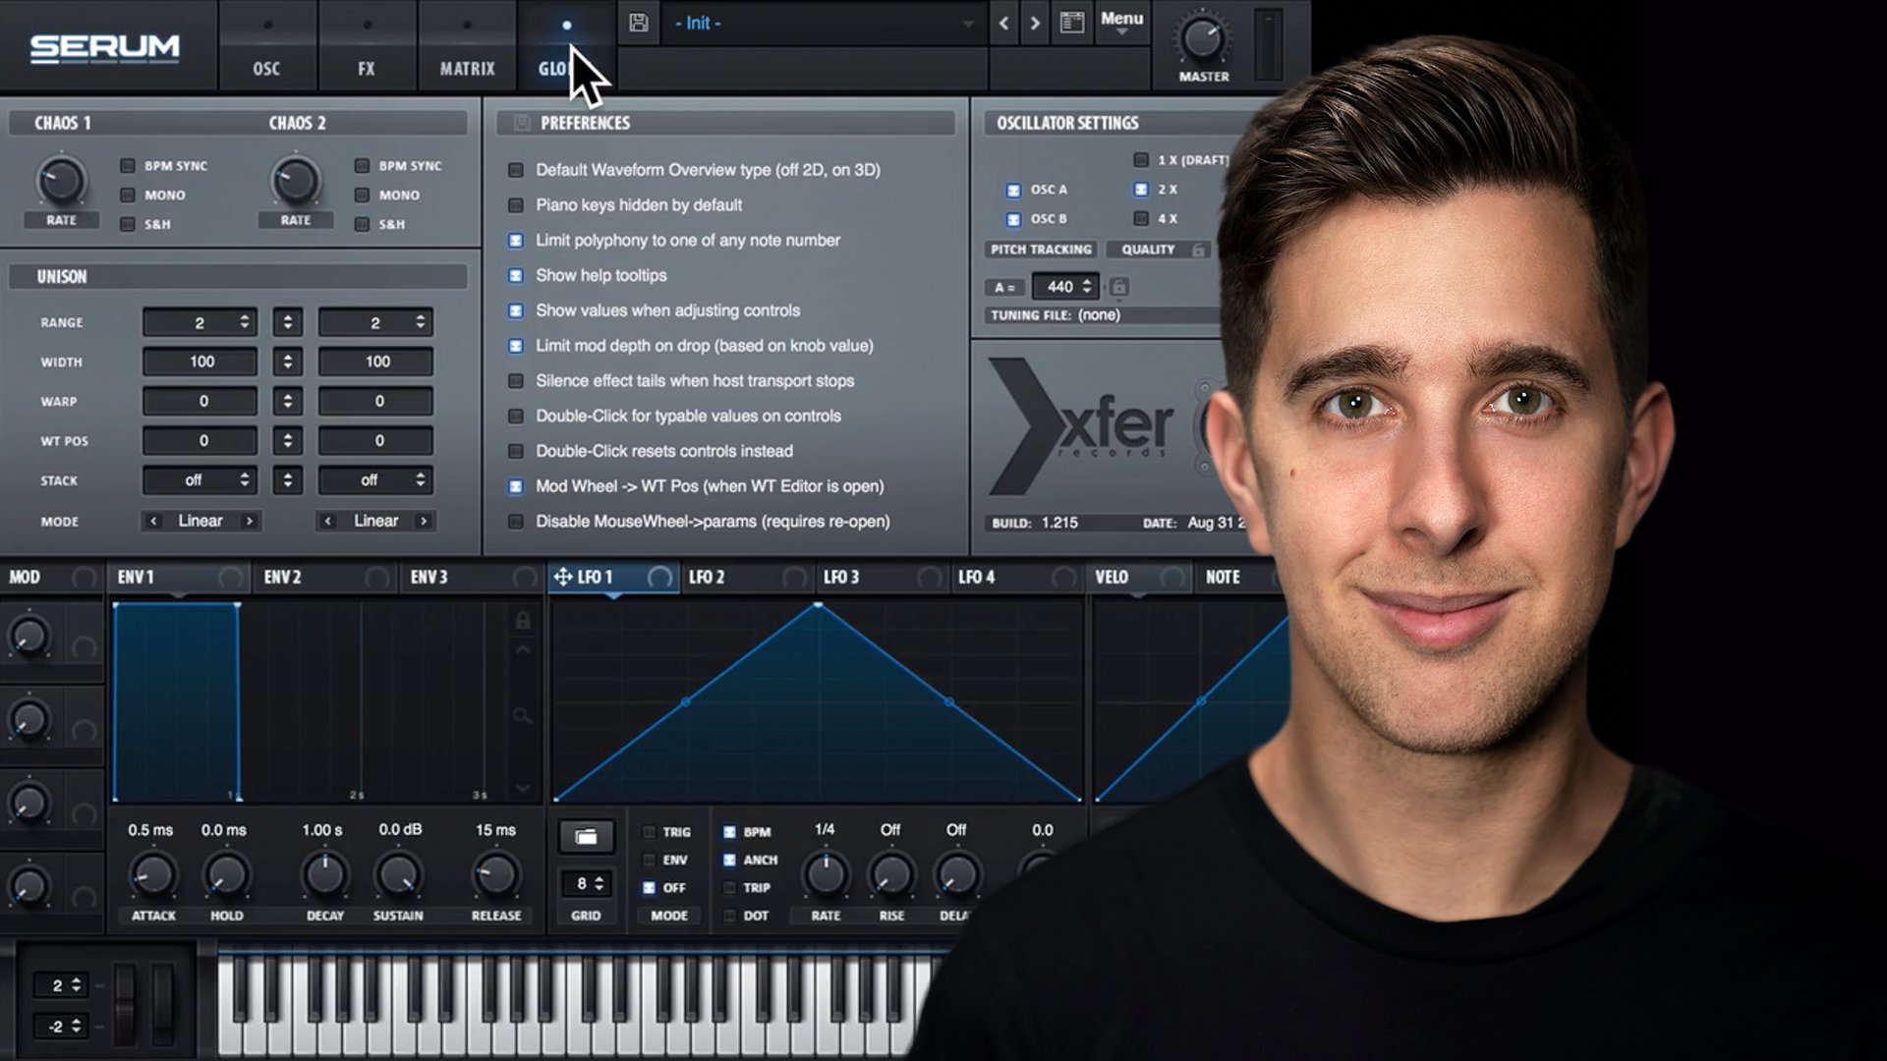Click the envelope lock icon
This screenshot has width=1887, height=1061.
523,620
